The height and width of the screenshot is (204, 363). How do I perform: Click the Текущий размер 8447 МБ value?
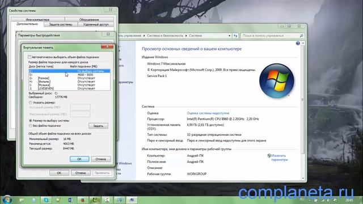click(68, 148)
